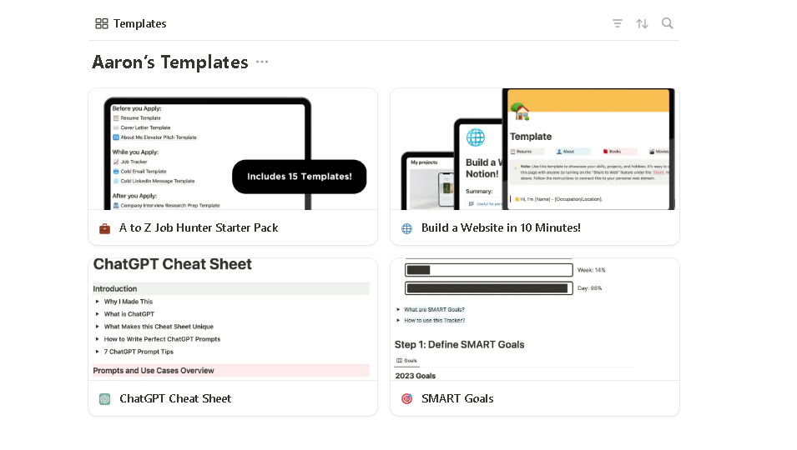The height and width of the screenshot is (450, 797).
Task: Click the While you Apply heading
Action: (135, 152)
